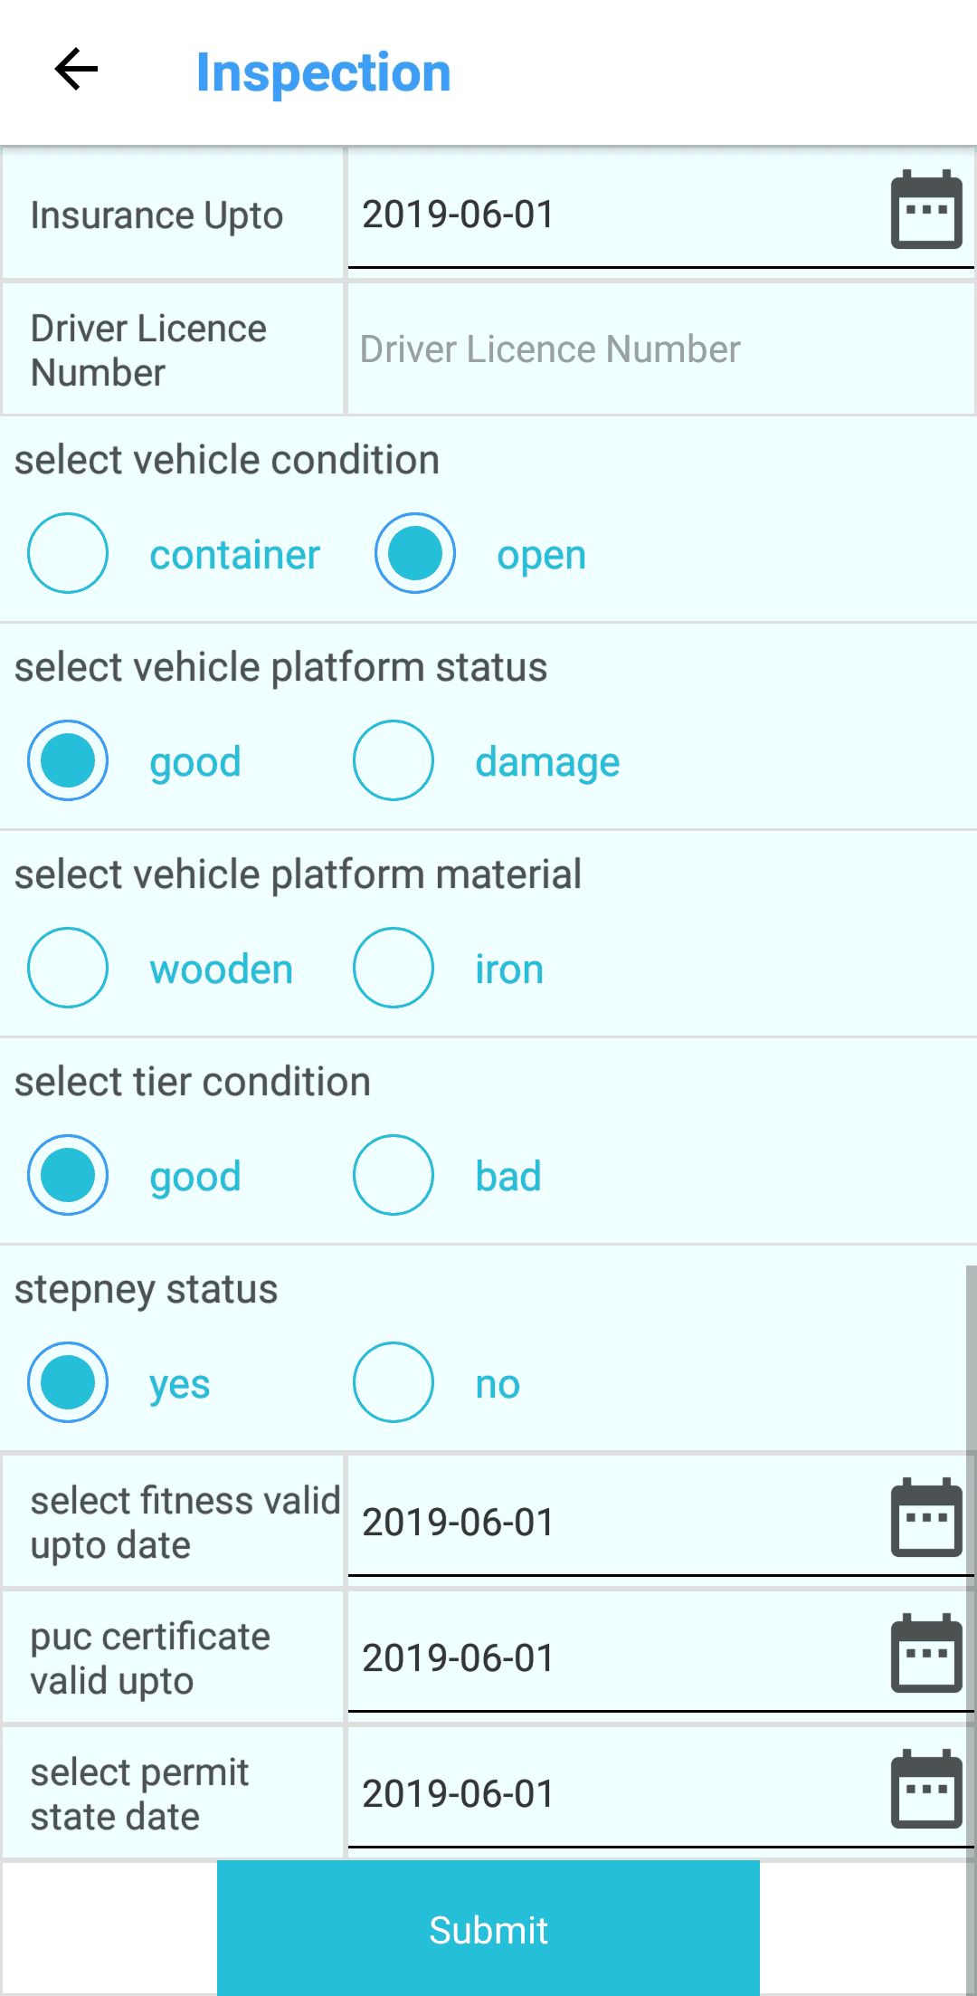The width and height of the screenshot is (977, 1996).
Task: Open calendar for puc certificate date
Action: point(926,1654)
